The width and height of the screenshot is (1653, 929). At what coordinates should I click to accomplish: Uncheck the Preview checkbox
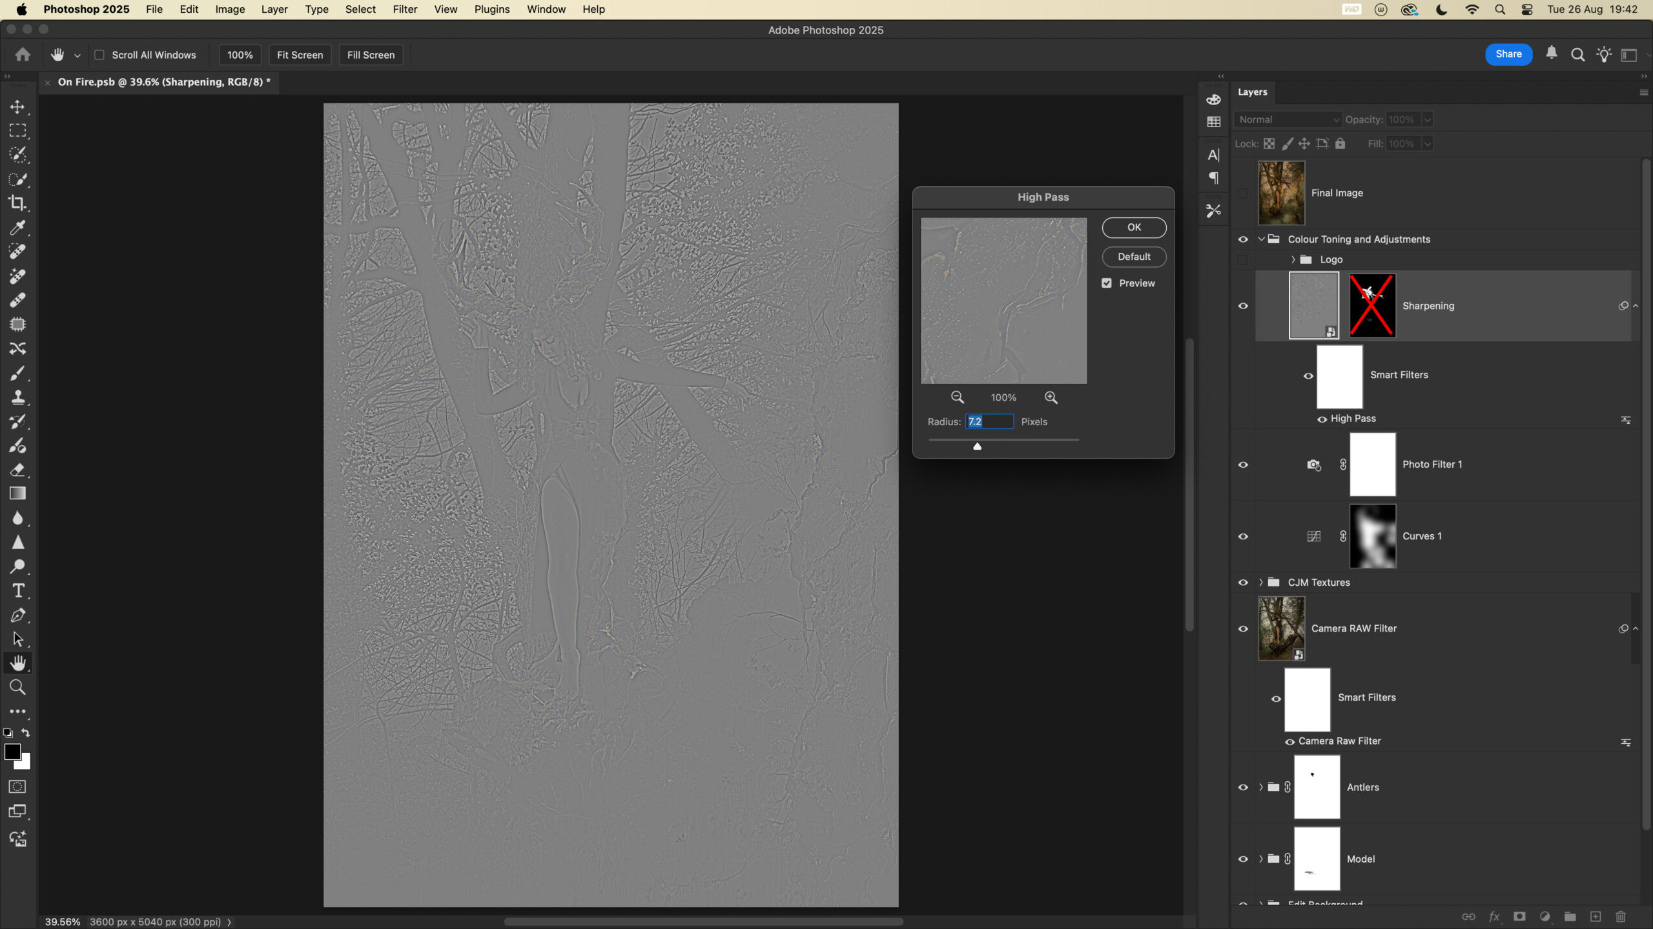1107,283
